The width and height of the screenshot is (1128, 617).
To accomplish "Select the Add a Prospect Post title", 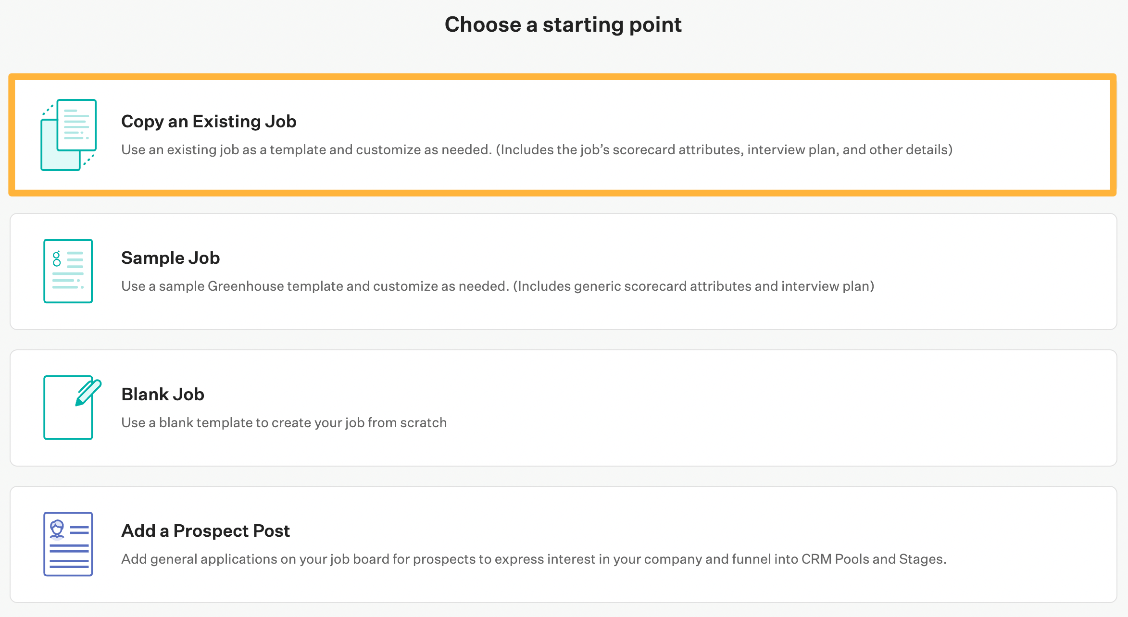I will click(205, 531).
